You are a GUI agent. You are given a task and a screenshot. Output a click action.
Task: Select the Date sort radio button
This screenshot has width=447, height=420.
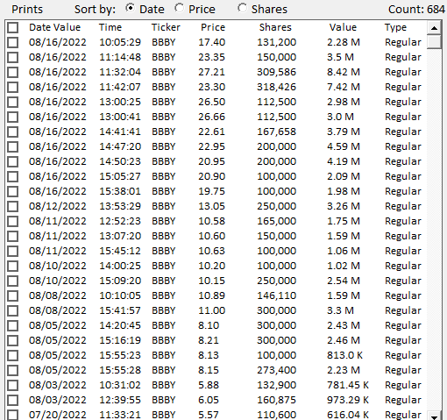tap(130, 8)
